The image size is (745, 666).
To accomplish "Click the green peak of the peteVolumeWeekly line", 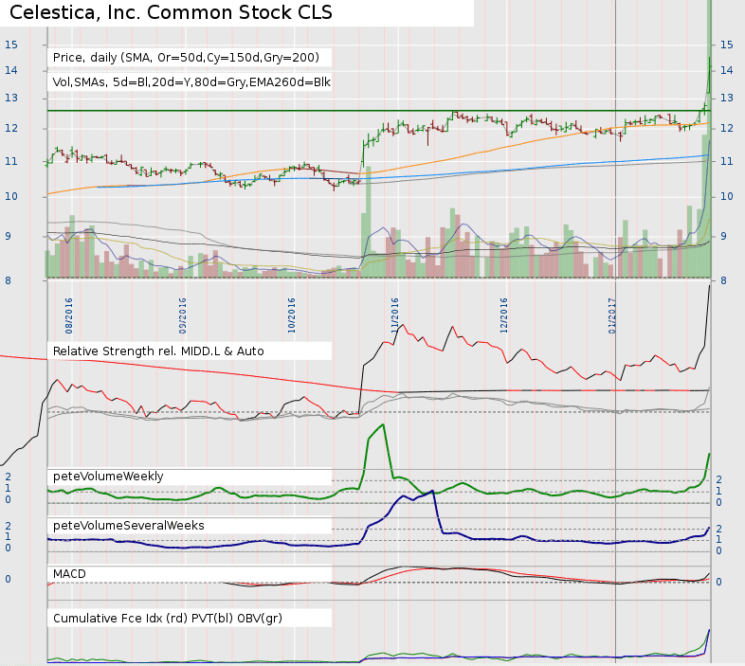I will point(383,425).
